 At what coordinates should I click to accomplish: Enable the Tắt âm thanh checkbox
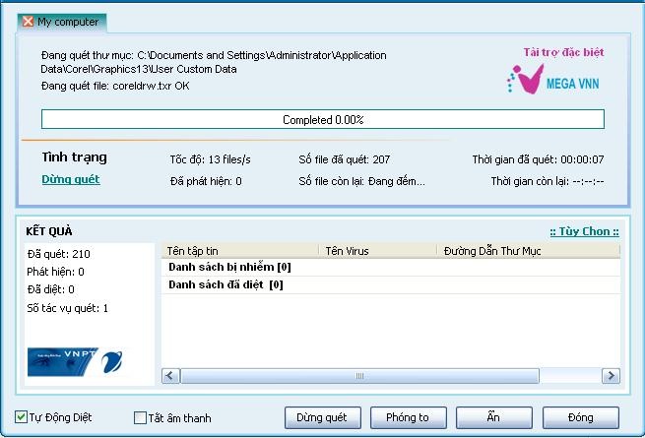140,418
